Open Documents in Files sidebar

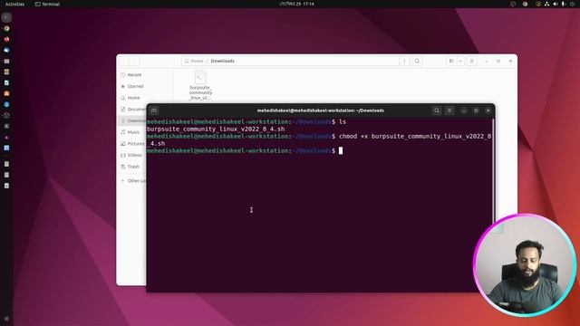(x=132, y=109)
